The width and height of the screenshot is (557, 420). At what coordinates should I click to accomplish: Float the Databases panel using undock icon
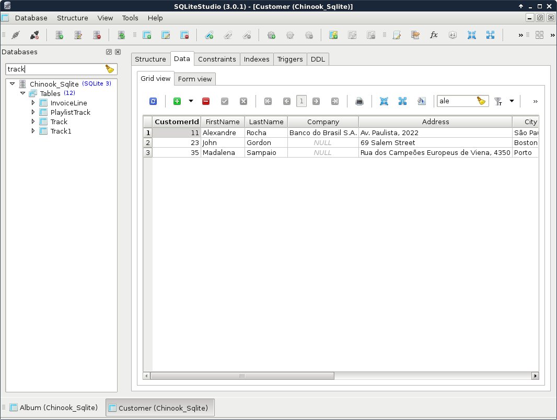coord(109,52)
